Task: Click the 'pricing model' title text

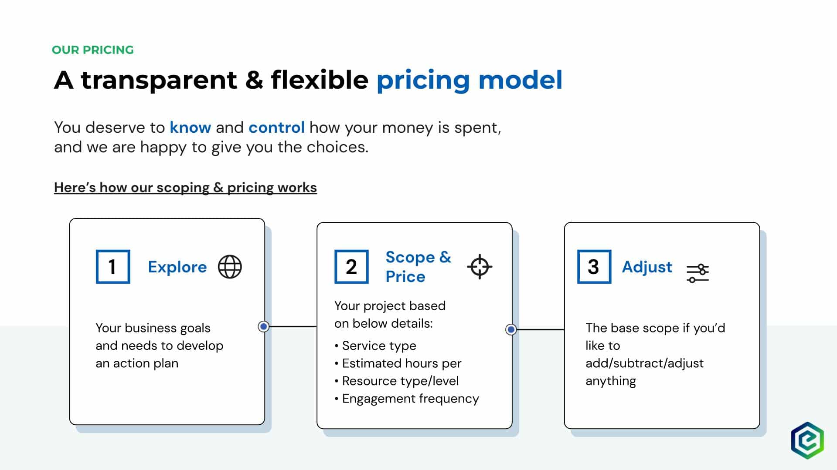Action: [x=470, y=81]
